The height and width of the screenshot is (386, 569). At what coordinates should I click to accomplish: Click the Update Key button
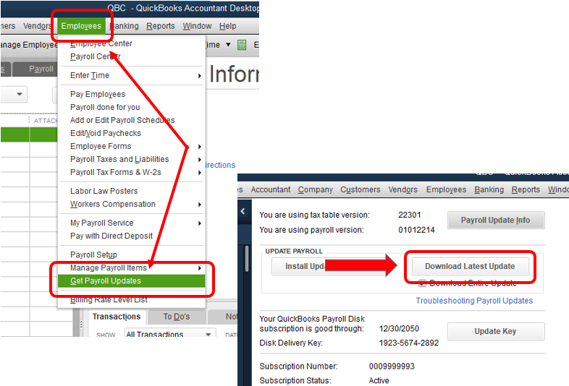pyautogui.click(x=495, y=331)
